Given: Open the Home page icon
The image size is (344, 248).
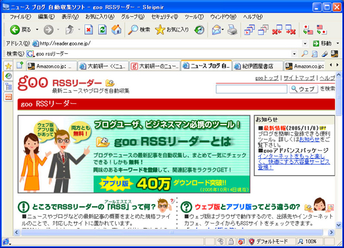Looking at the screenshot, I should [116, 29].
